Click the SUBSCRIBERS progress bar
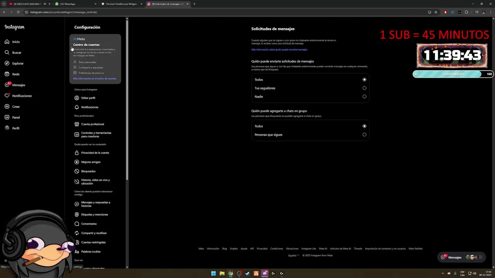The image size is (495, 278). point(453,74)
